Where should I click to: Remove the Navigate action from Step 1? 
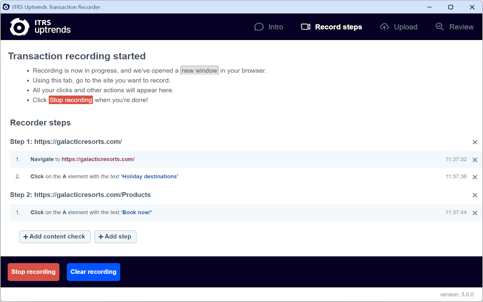click(475, 160)
